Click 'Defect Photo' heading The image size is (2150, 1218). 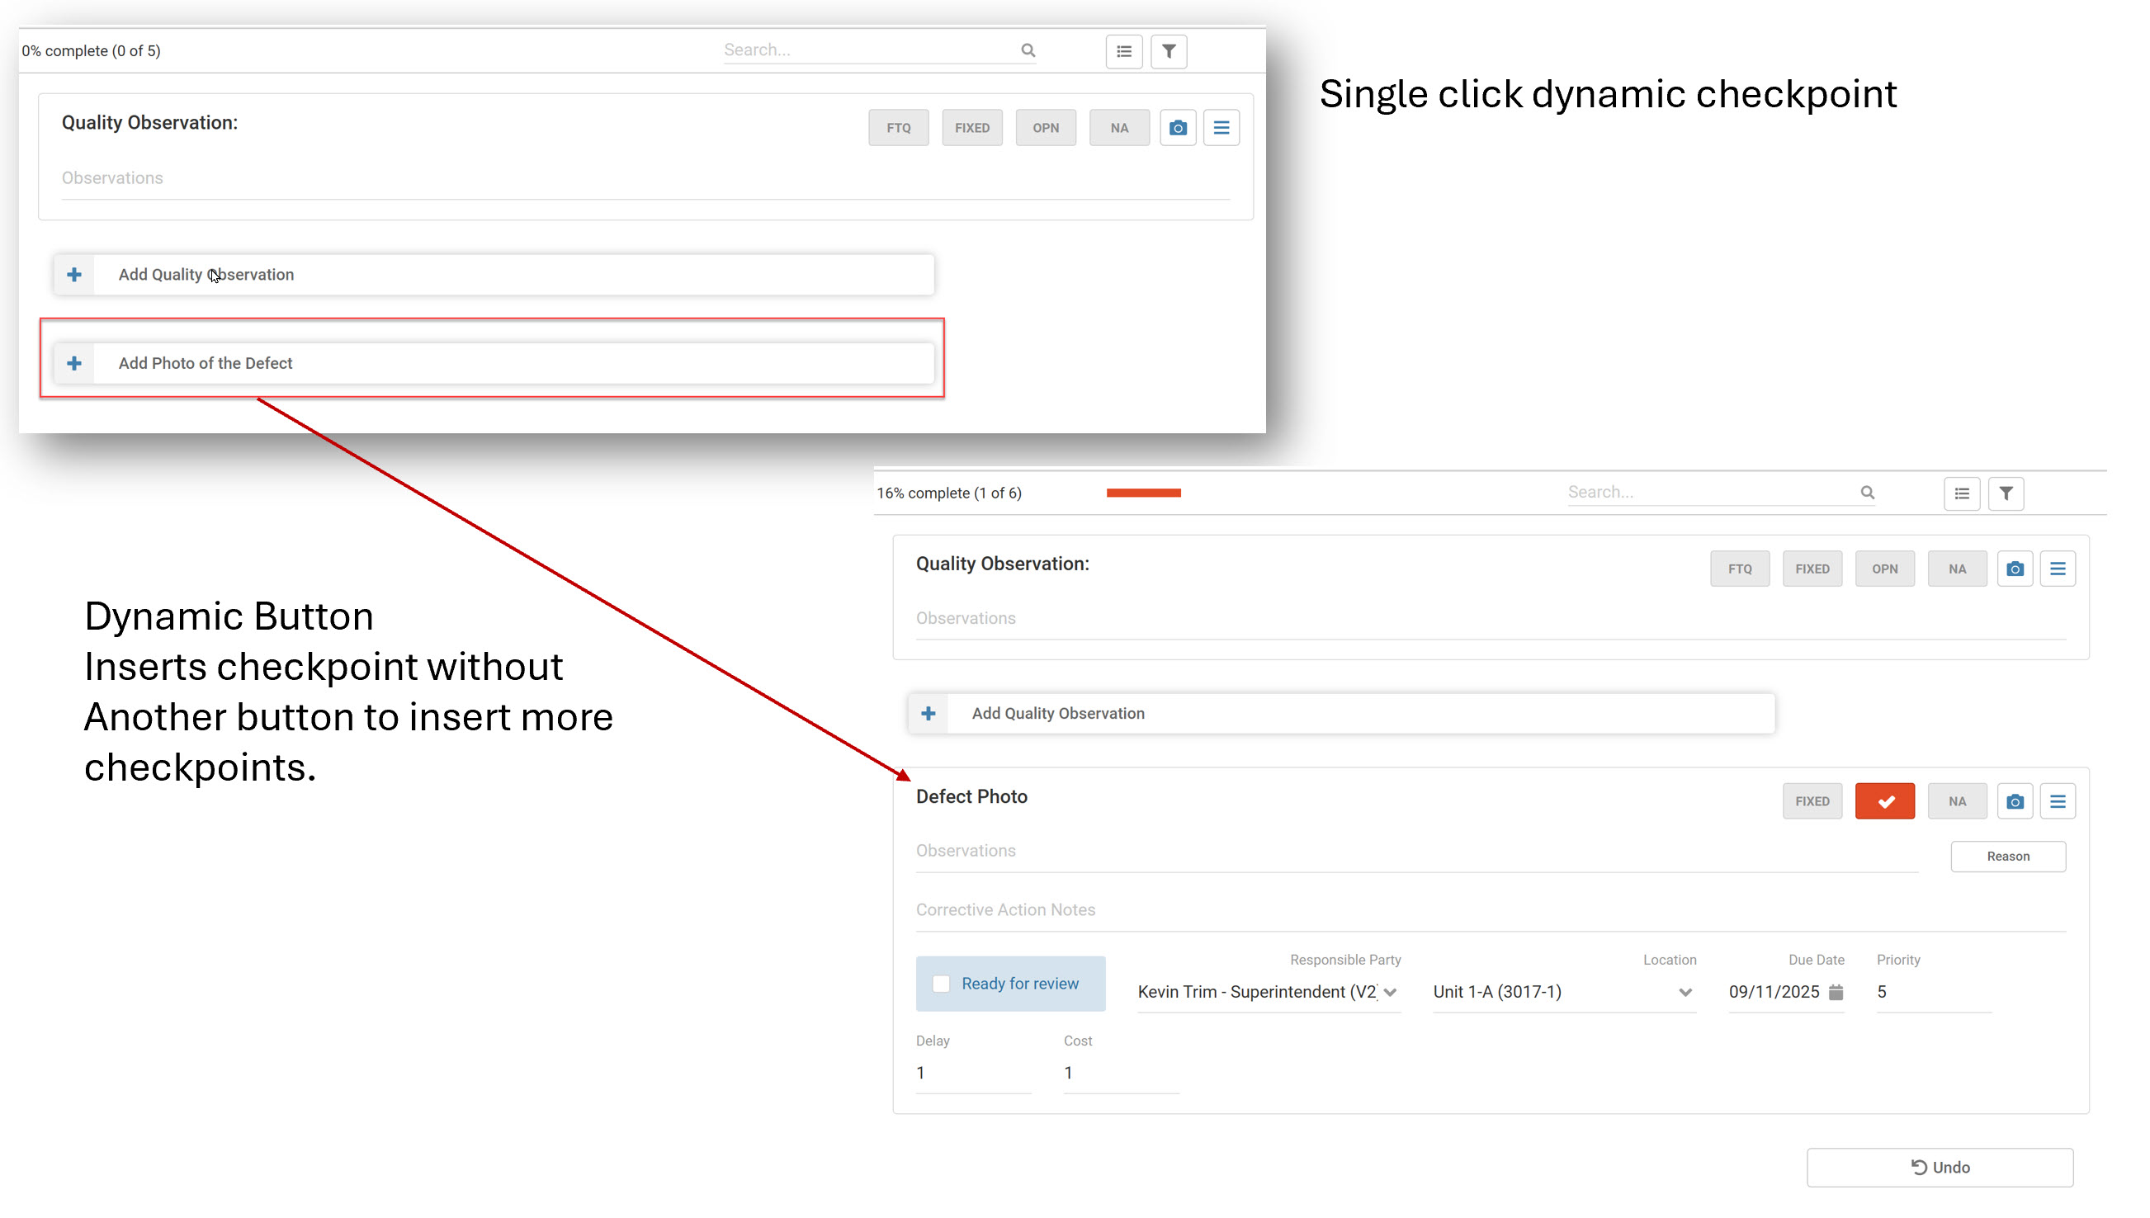tap(971, 797)
